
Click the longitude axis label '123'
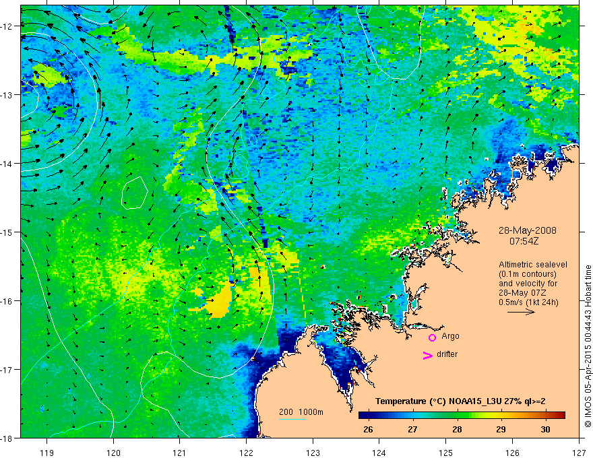point(313,453)
